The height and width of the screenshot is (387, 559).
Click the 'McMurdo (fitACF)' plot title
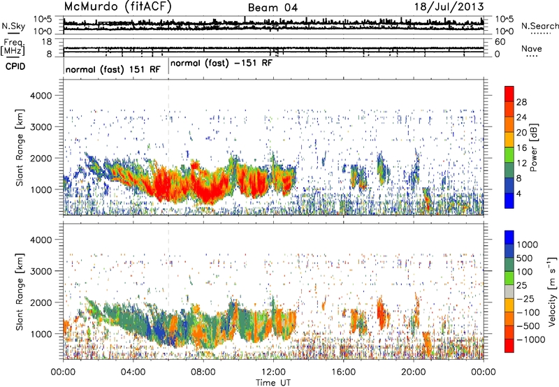tap(117, 7)
